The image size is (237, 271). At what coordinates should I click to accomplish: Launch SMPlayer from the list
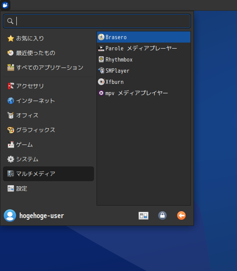tap(143, 71)
